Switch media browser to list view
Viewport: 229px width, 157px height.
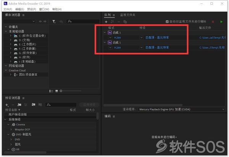point(51,91)
